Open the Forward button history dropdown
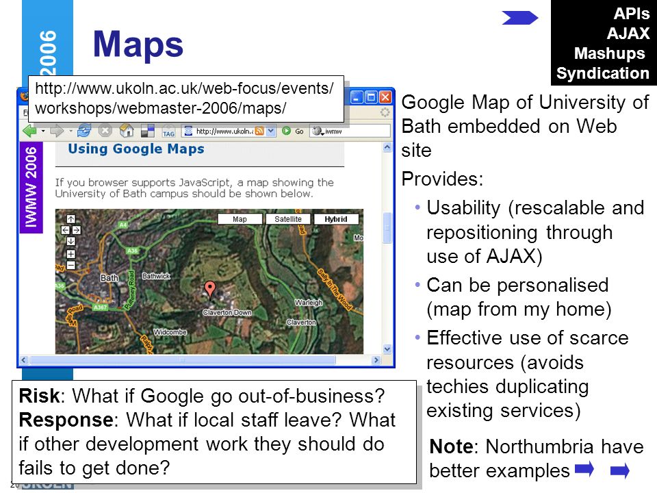Screen dimensions: 657x493 (x=70, y=131)
